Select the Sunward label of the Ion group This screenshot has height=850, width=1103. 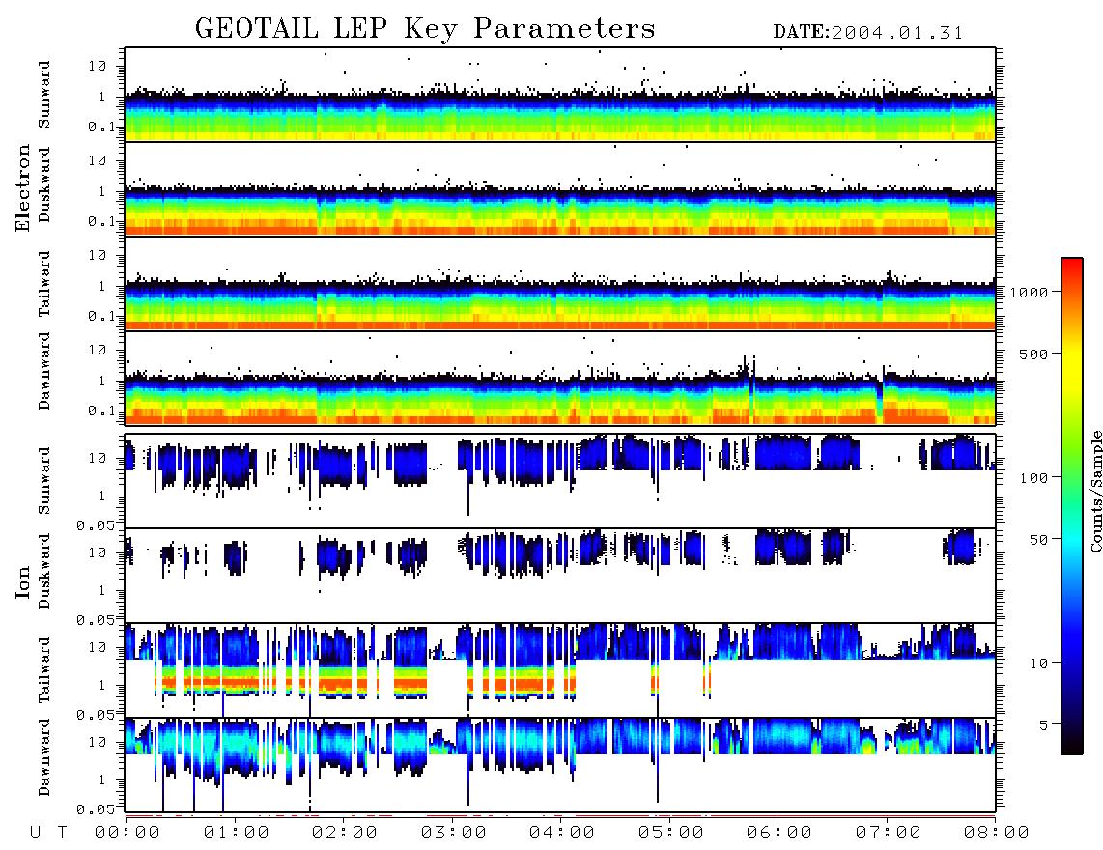[x=45, y=481]
